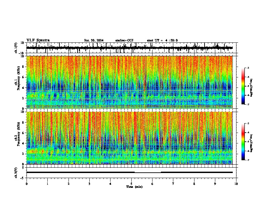Click inside the ch.1 spectrogram panel
The image size is (266, 206).
click(130, 82)
